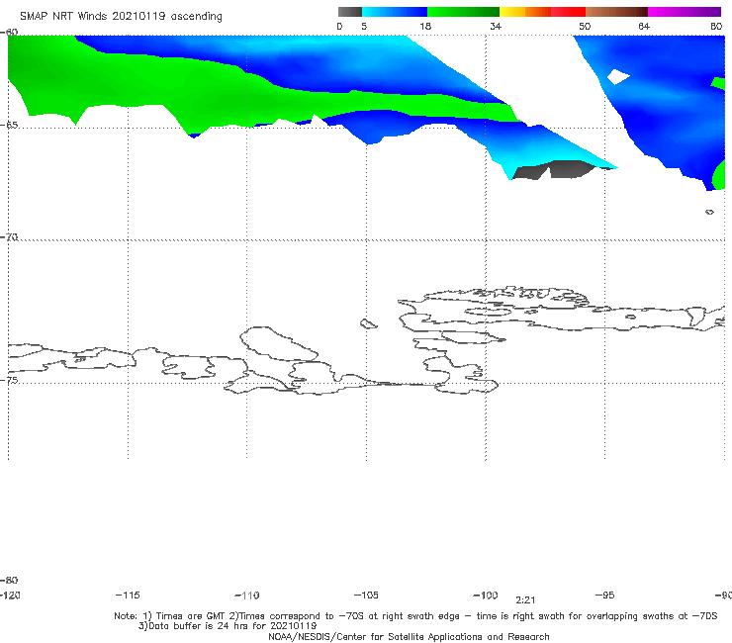Pick the cyan-to-blue color bar segment
732x643 pixels.
click(395, 12)
